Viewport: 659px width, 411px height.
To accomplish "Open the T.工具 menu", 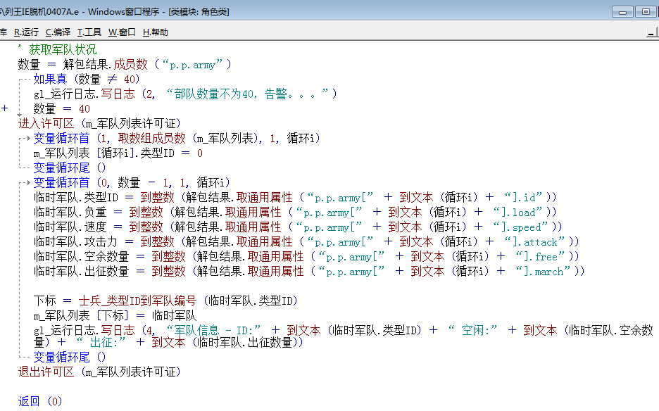I will click(x=89, y=32).
